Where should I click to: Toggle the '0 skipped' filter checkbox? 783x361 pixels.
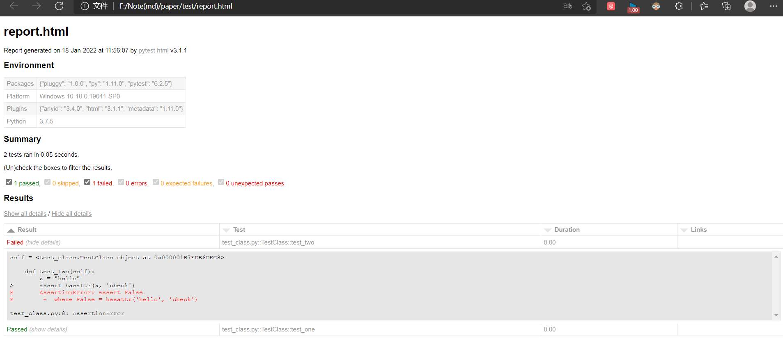47,182
